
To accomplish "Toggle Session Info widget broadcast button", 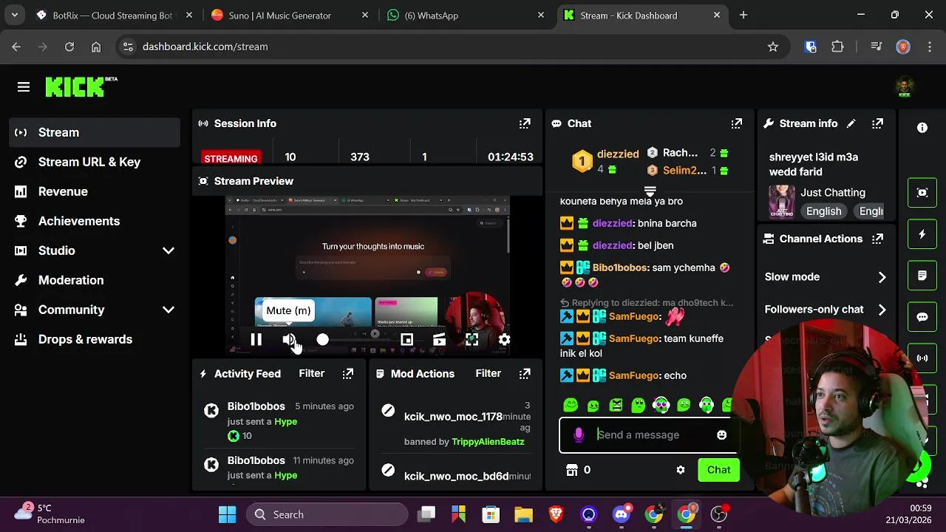I will pyautogui.click(x=922, y=358).
